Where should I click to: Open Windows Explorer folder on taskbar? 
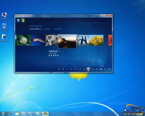(17, 114)
